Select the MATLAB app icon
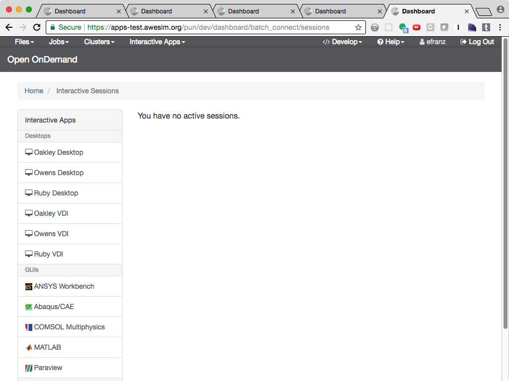 tap(28, 347)
